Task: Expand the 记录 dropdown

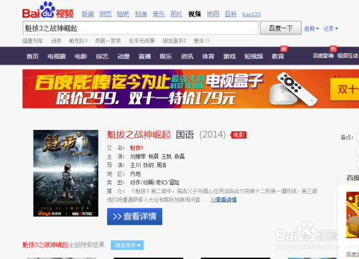Action: tap(330, 29)
